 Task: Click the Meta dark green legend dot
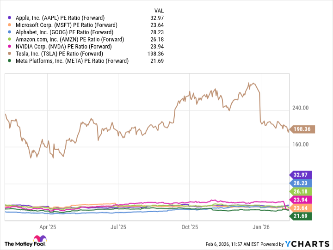tap(10, 61)
